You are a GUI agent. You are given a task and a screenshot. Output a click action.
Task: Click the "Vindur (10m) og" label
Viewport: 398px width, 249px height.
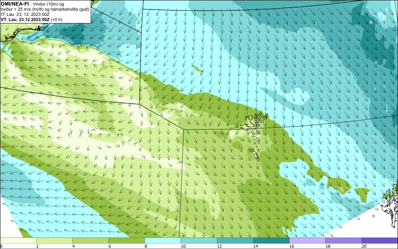49,4
